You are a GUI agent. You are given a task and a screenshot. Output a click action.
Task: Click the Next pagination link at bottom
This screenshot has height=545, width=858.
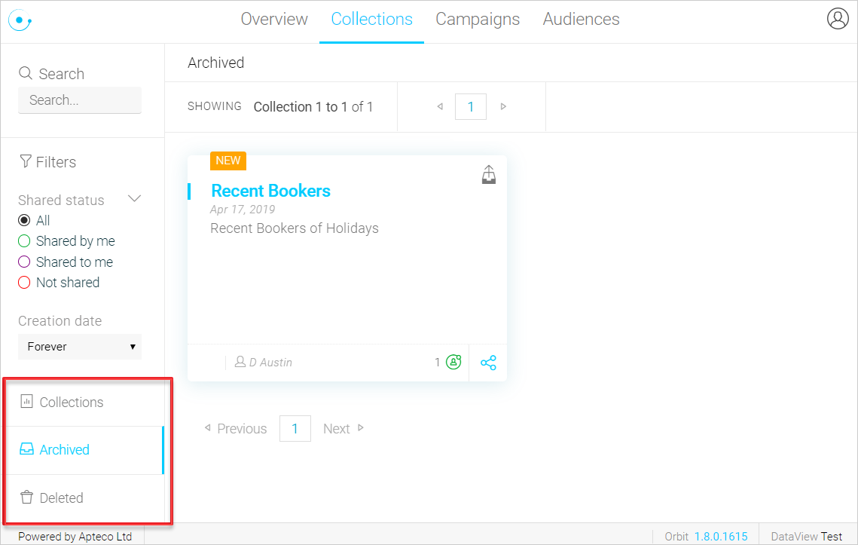click(343, 428)
